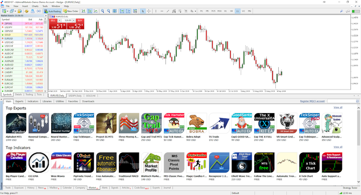The image size is (361, 195).
Task: Open the Calendar tab in Toolbox
Action: tap(67, 188)
